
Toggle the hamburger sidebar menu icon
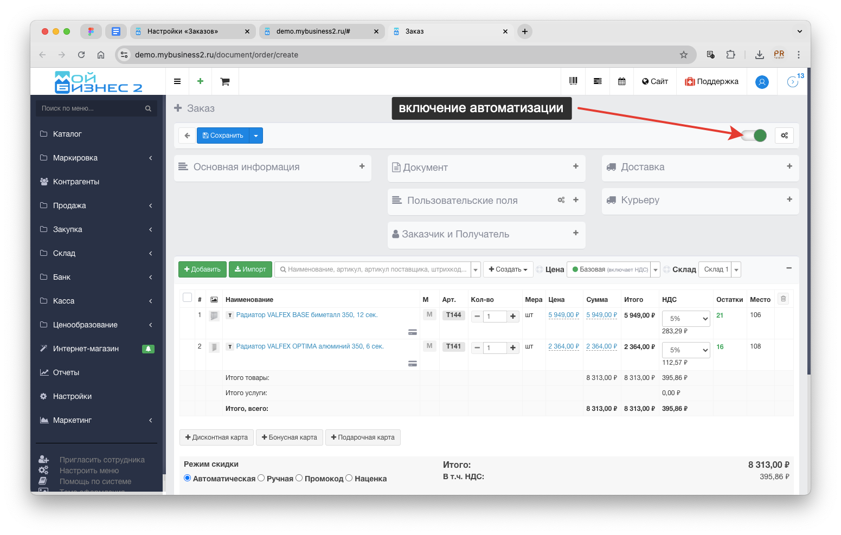(x=177, y=81)
